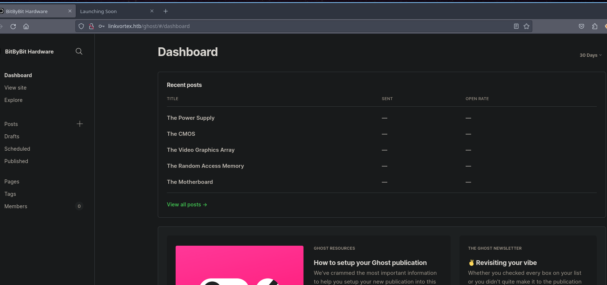
Task: Toggle reader view icon in address bar
Action: click(516, 26)
